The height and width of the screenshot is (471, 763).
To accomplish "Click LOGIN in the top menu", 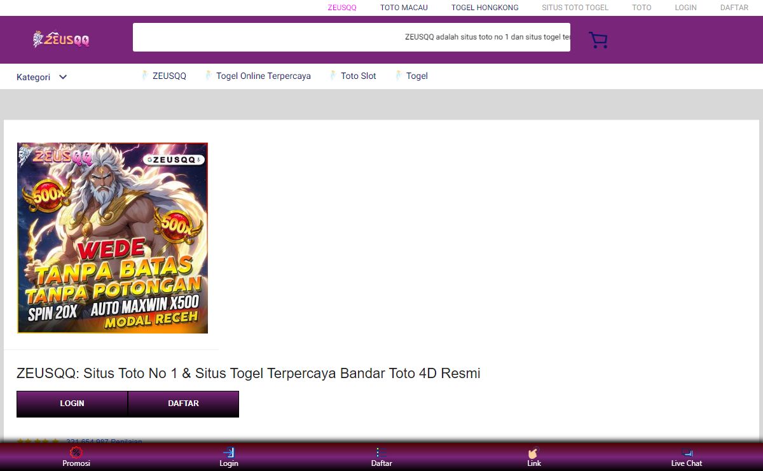I will click(x=685, y=8).
